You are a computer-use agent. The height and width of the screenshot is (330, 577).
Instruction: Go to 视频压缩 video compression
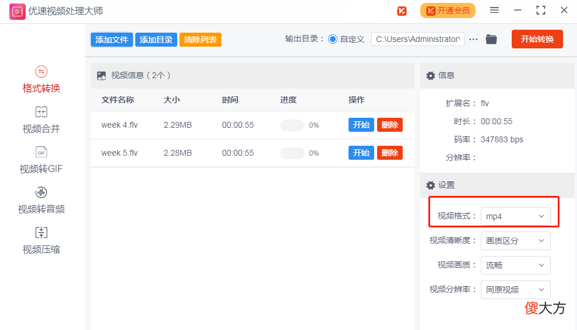click(41, 241)
